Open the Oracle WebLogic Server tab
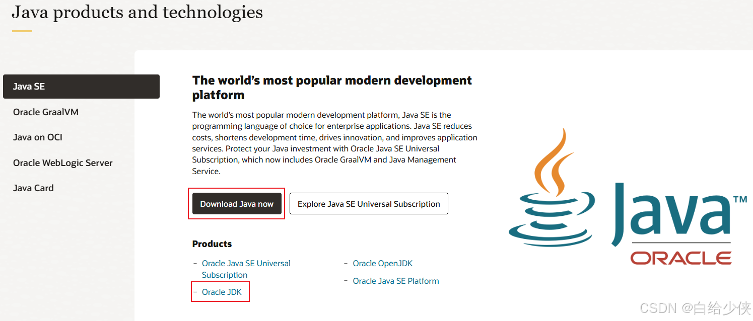Viewport: 753px width, 321px height. [63, 163]
